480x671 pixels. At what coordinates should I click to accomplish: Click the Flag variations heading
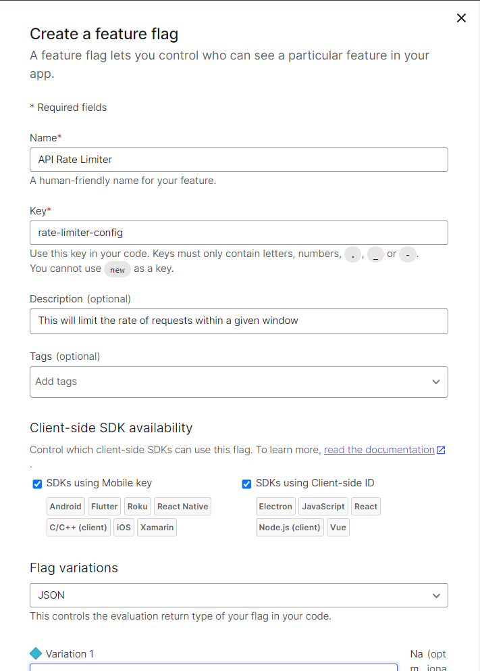pyautogui.click(x=74, y=568)
